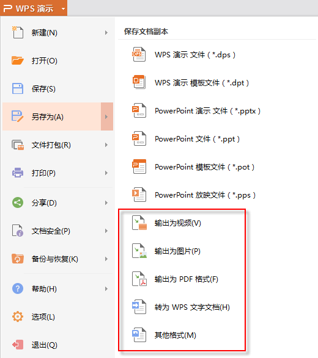This screenshot has width=318, height=358.
Task: Expand the 新建(N) submenu arrow
Action: pos(106,33)
